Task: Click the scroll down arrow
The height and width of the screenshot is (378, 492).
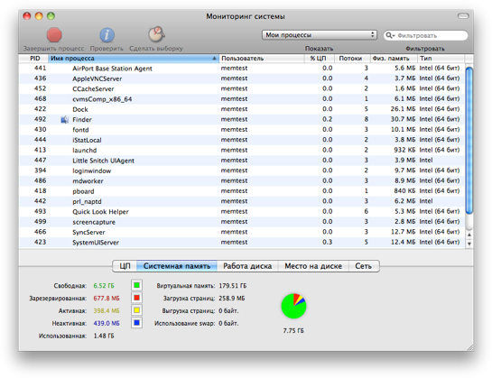Action: pyautogui.click(x=469, y=244)
